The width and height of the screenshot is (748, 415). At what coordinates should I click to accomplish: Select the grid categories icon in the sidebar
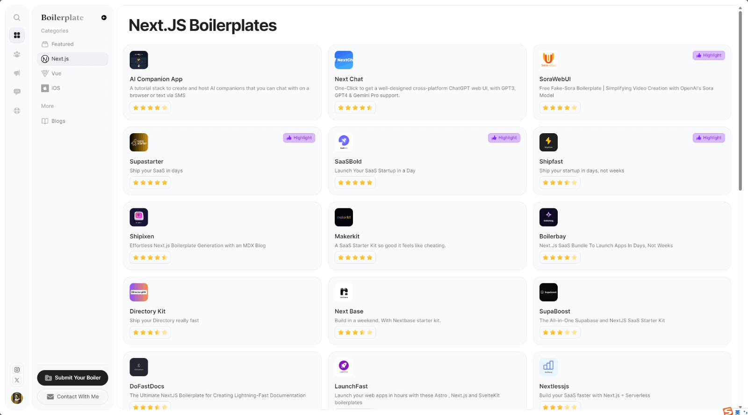(17, 35)
